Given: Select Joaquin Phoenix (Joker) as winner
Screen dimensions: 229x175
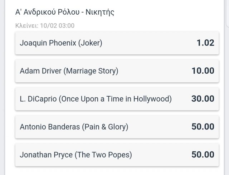Looking at the screenshot, I should (117, 43).
